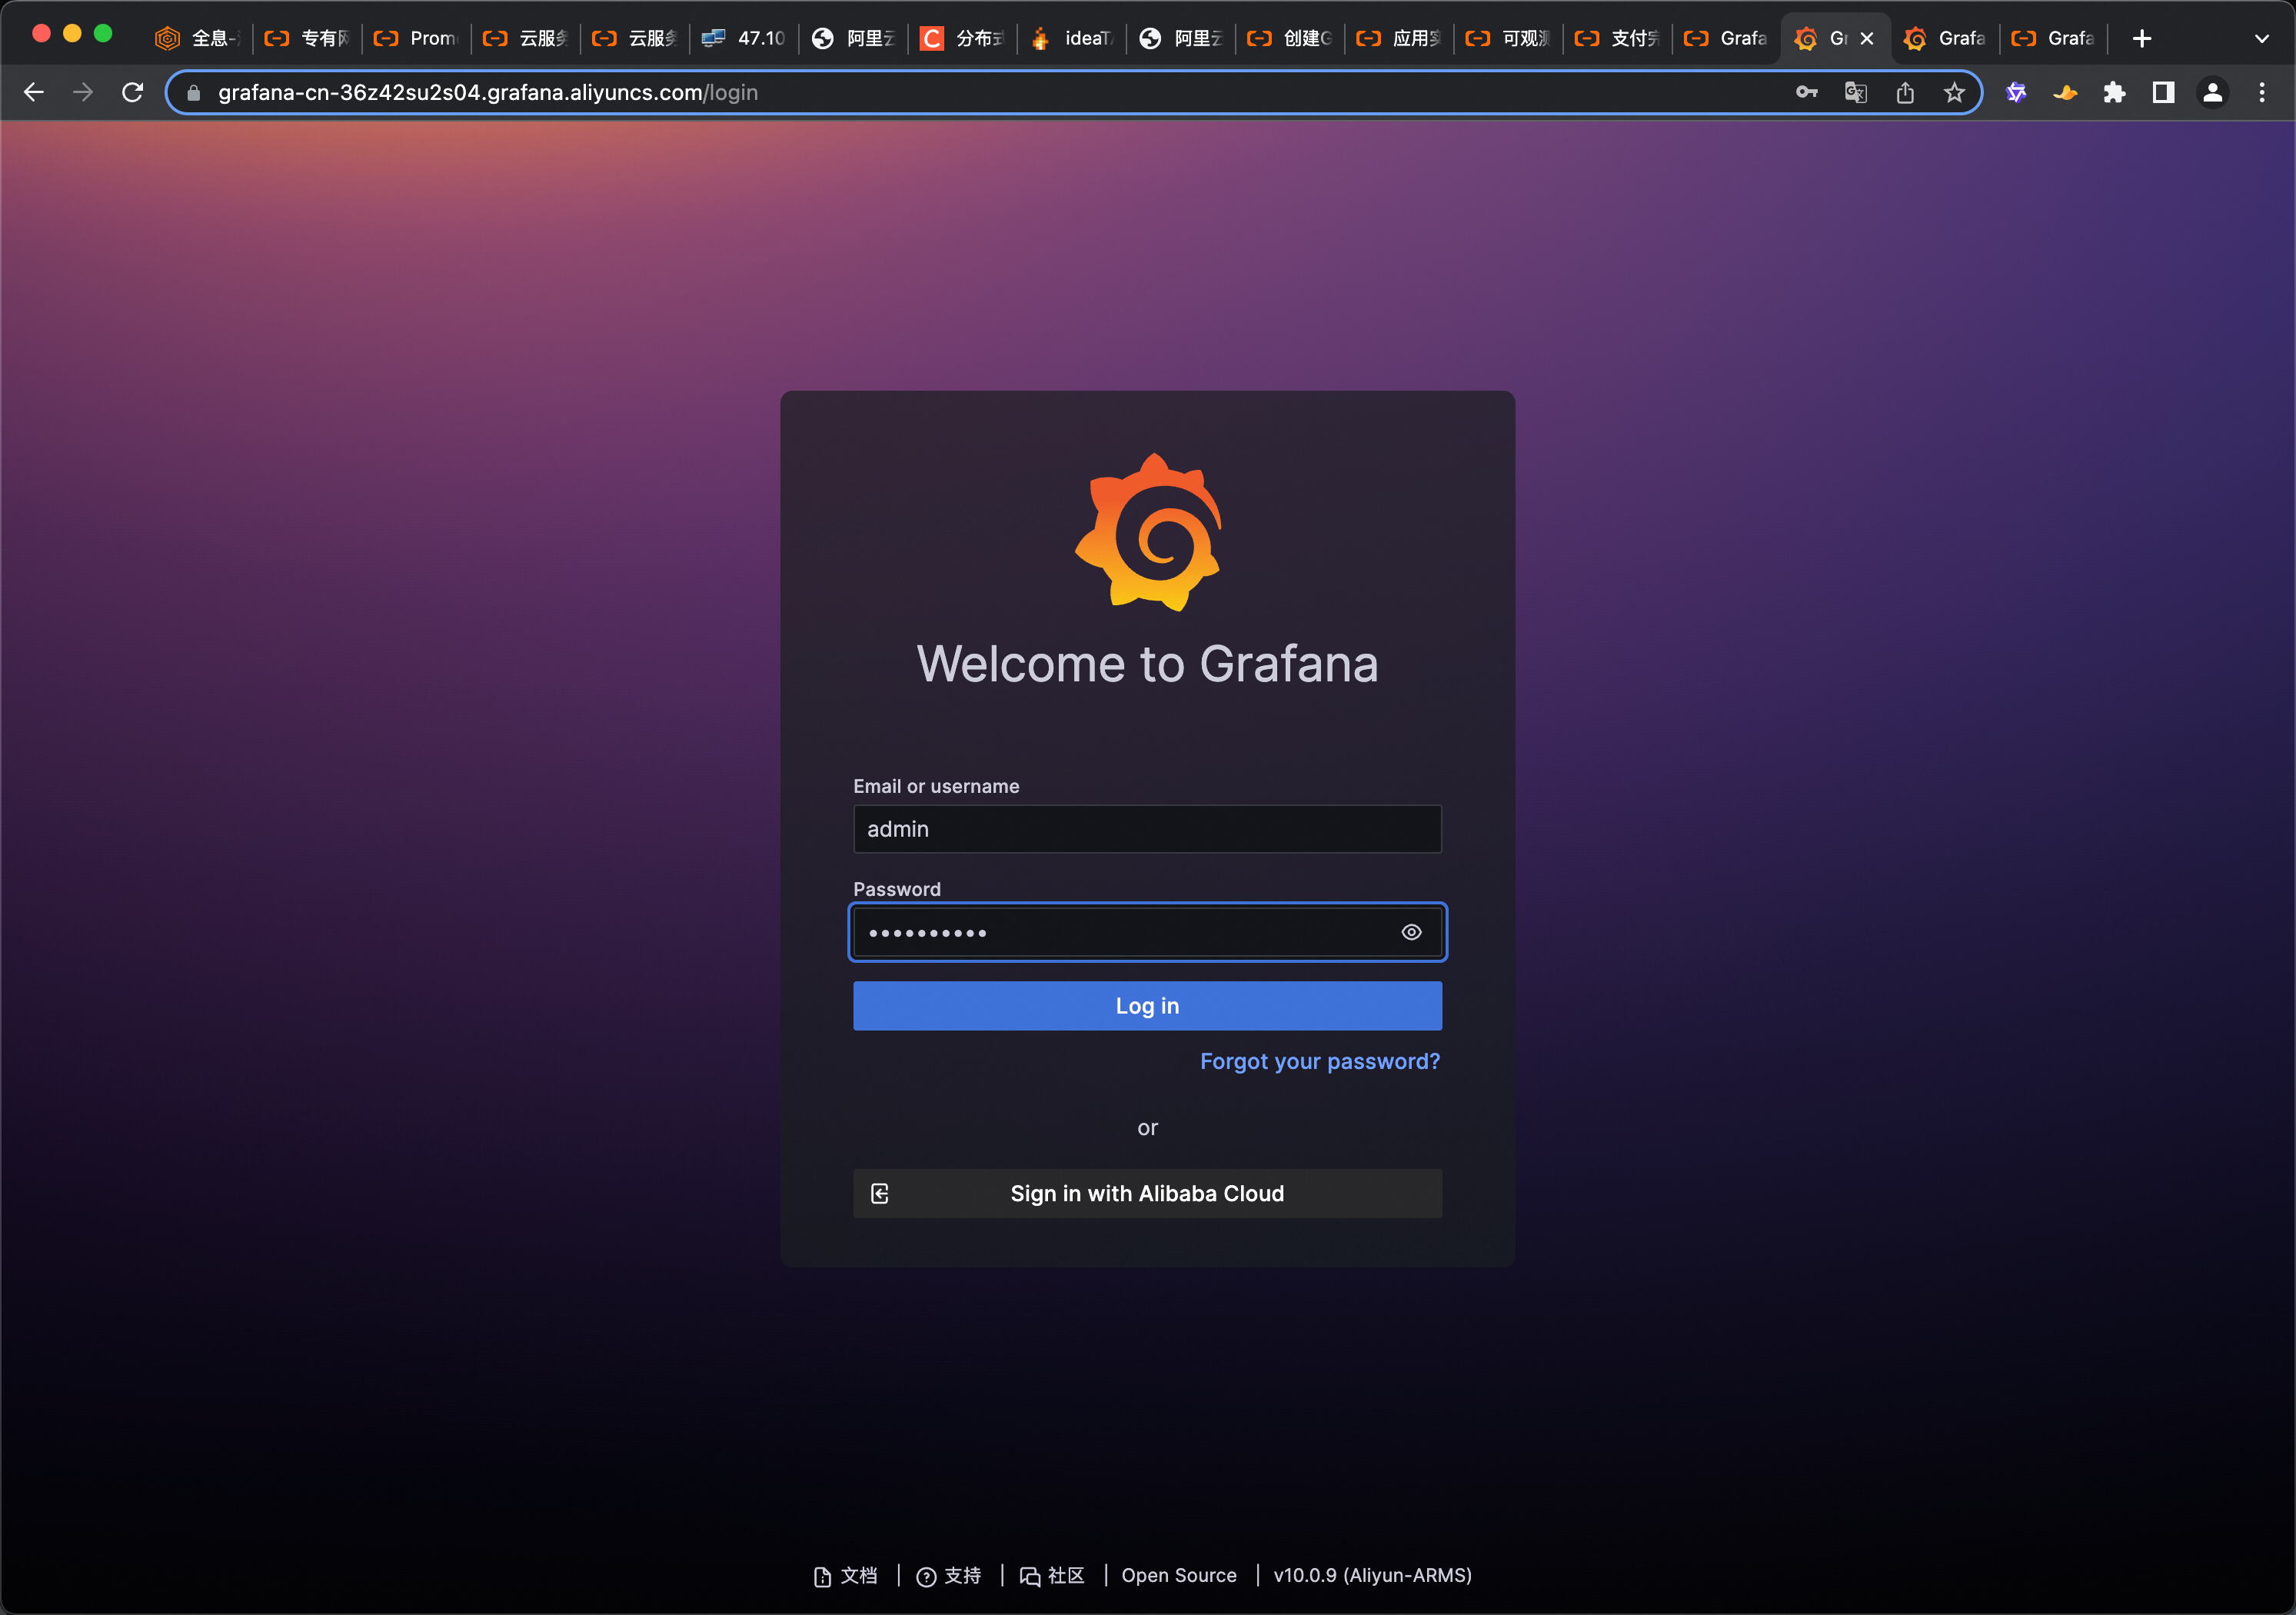Open the new tab plus button
This screenshot has width=2296, height=1615.
pyautogui.click(x=2141, y=39)
